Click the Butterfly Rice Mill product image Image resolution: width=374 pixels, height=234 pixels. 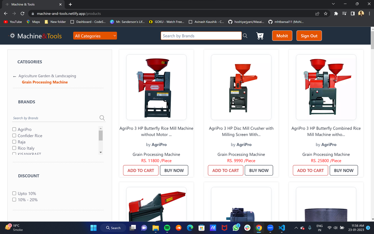(x=156, y=87)
